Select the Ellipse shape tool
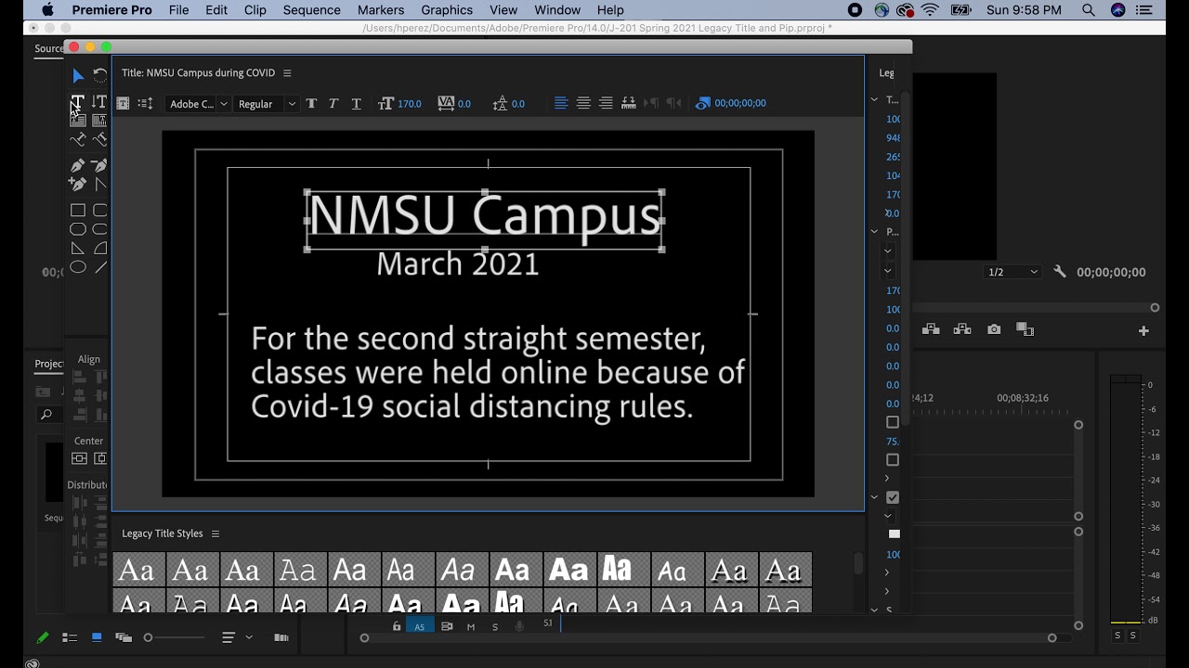The image size is (1189, 668). pos(78,267)
